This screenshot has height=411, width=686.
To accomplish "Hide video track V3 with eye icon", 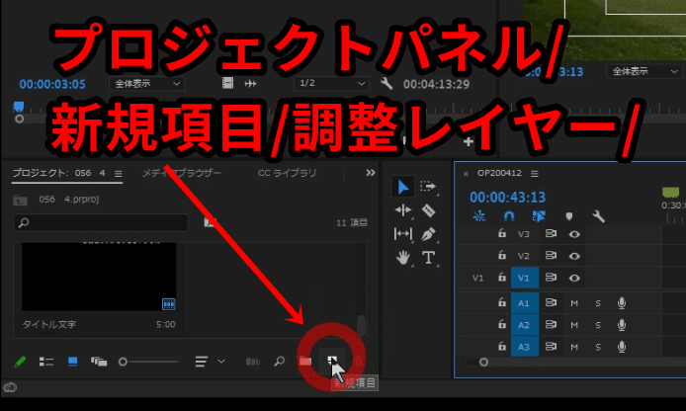I will click(x=574, y=234).
